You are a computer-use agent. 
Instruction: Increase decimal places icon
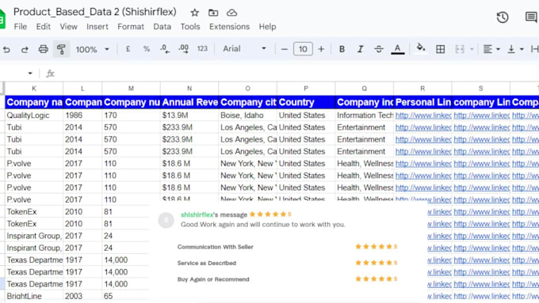[x=184, y=49]
